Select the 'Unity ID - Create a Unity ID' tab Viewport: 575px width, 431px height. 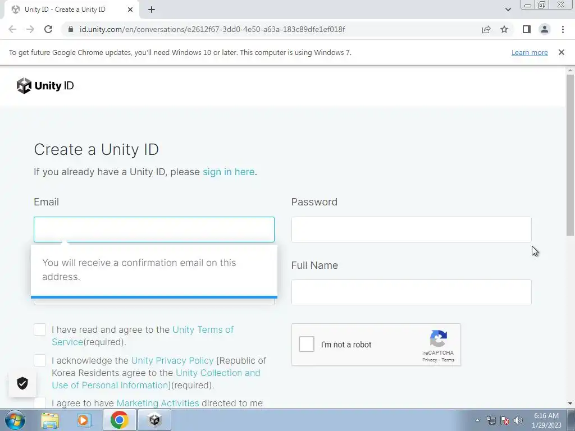coord(72,10)
